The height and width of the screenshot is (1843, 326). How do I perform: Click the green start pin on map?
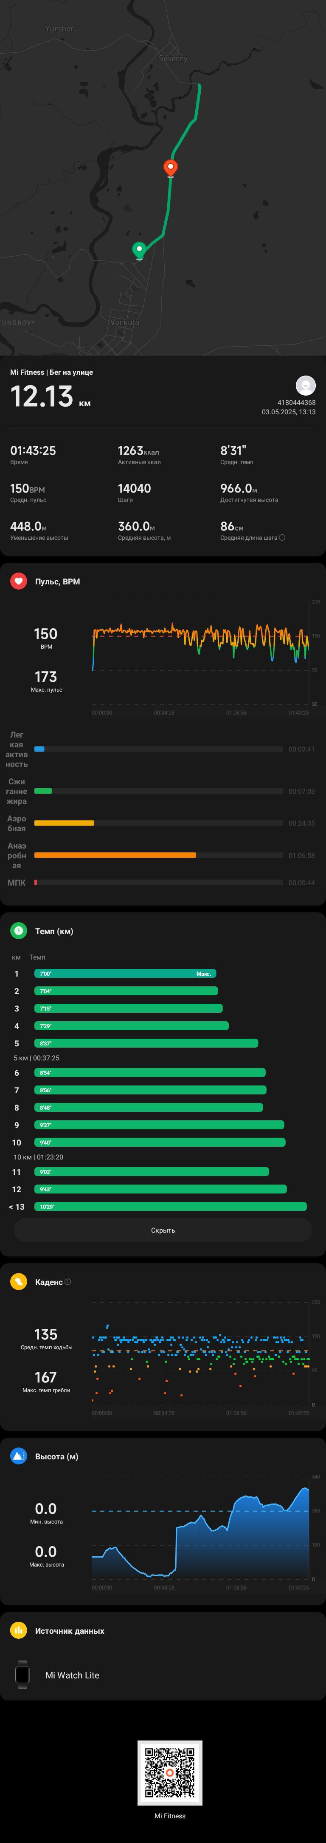pos(139,251)
